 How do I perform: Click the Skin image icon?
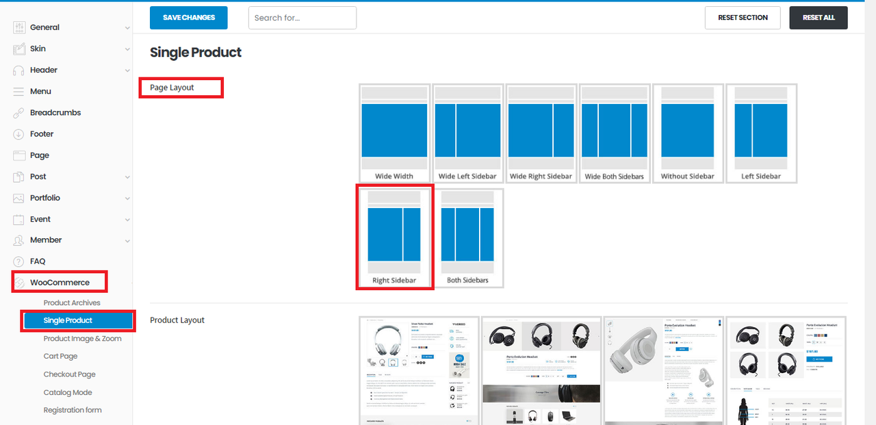(x=18, y=49)
